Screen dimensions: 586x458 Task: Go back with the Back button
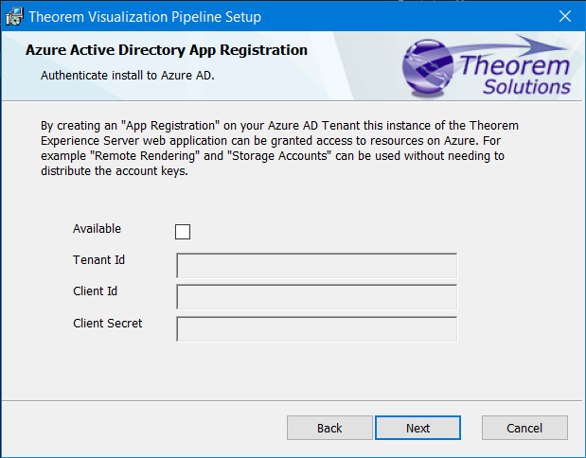(x=329, y=428)
